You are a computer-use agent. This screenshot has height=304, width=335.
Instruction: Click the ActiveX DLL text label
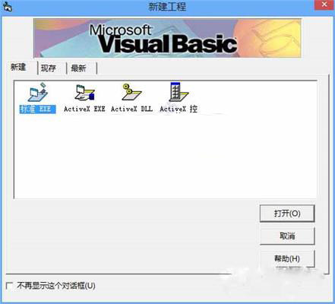pyautogui.click(x=131, y=109)
